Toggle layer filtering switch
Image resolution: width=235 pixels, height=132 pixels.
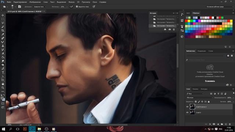pos(234,93)
